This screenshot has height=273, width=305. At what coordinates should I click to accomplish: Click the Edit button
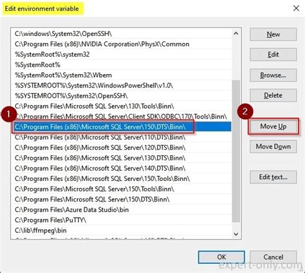click(273, 55)
